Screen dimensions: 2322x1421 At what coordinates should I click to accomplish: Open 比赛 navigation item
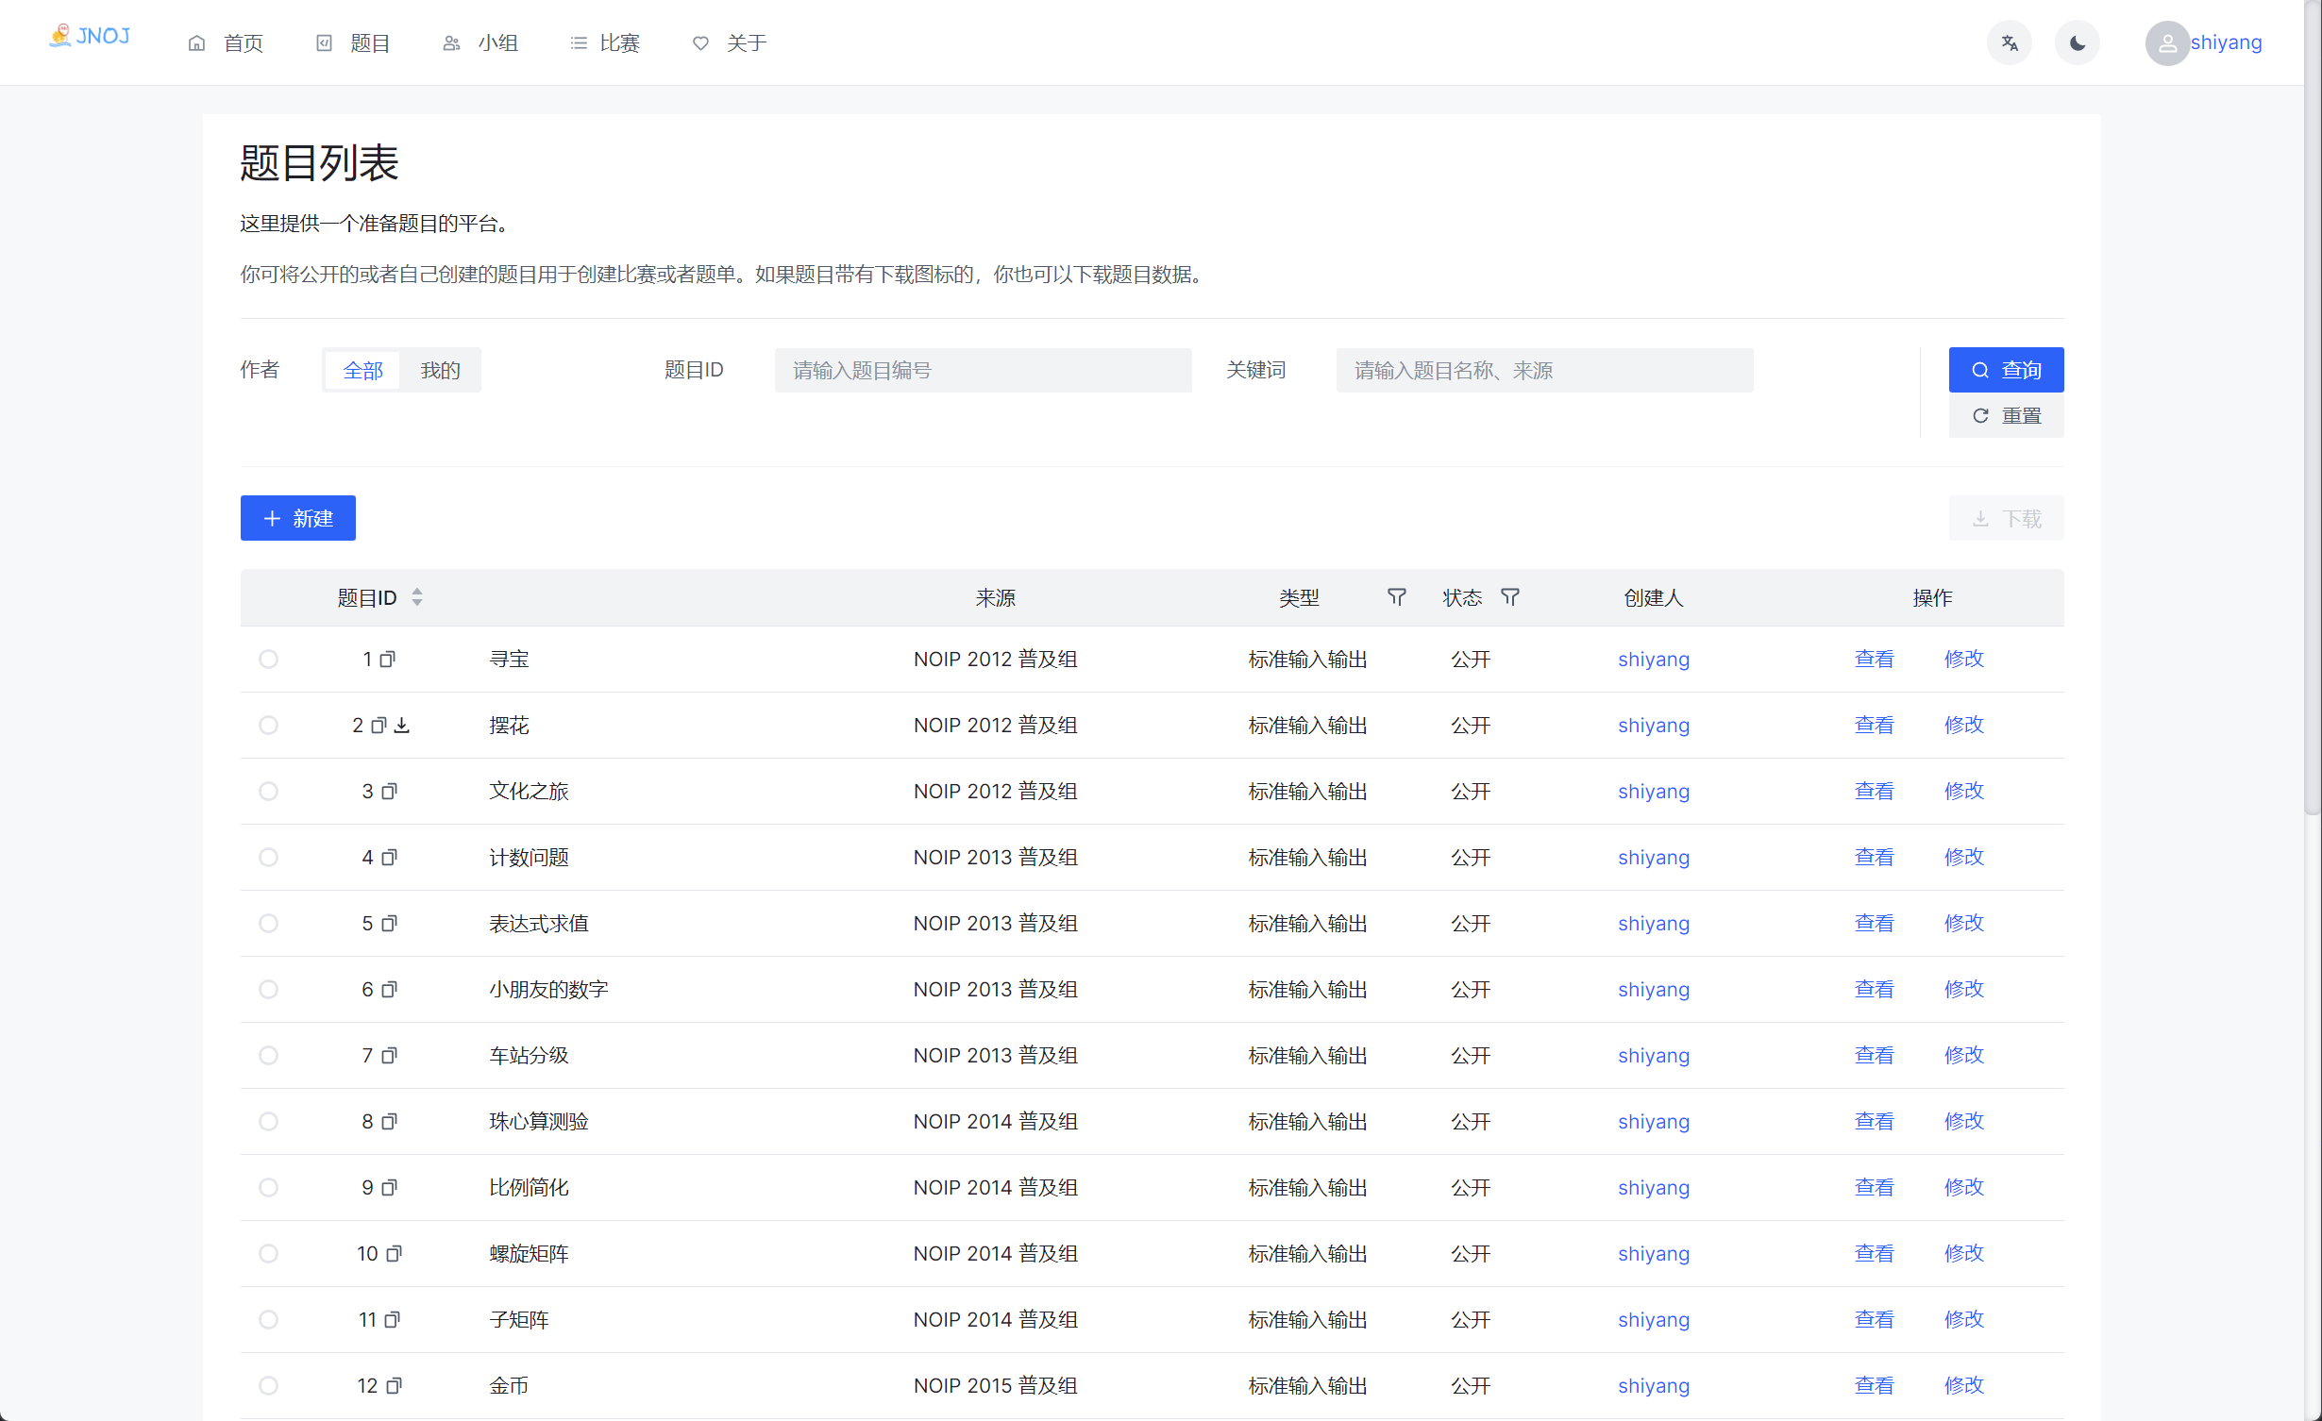point(605,42)
